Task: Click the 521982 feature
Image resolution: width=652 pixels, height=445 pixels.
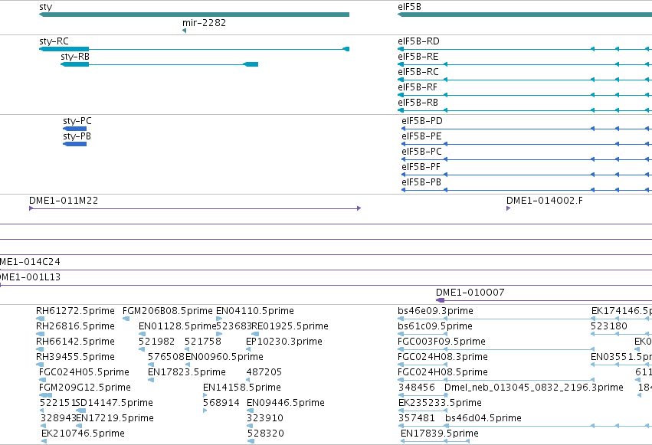Action: [142, 349]
